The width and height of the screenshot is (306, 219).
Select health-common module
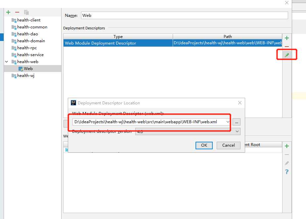tap(32, 27)
